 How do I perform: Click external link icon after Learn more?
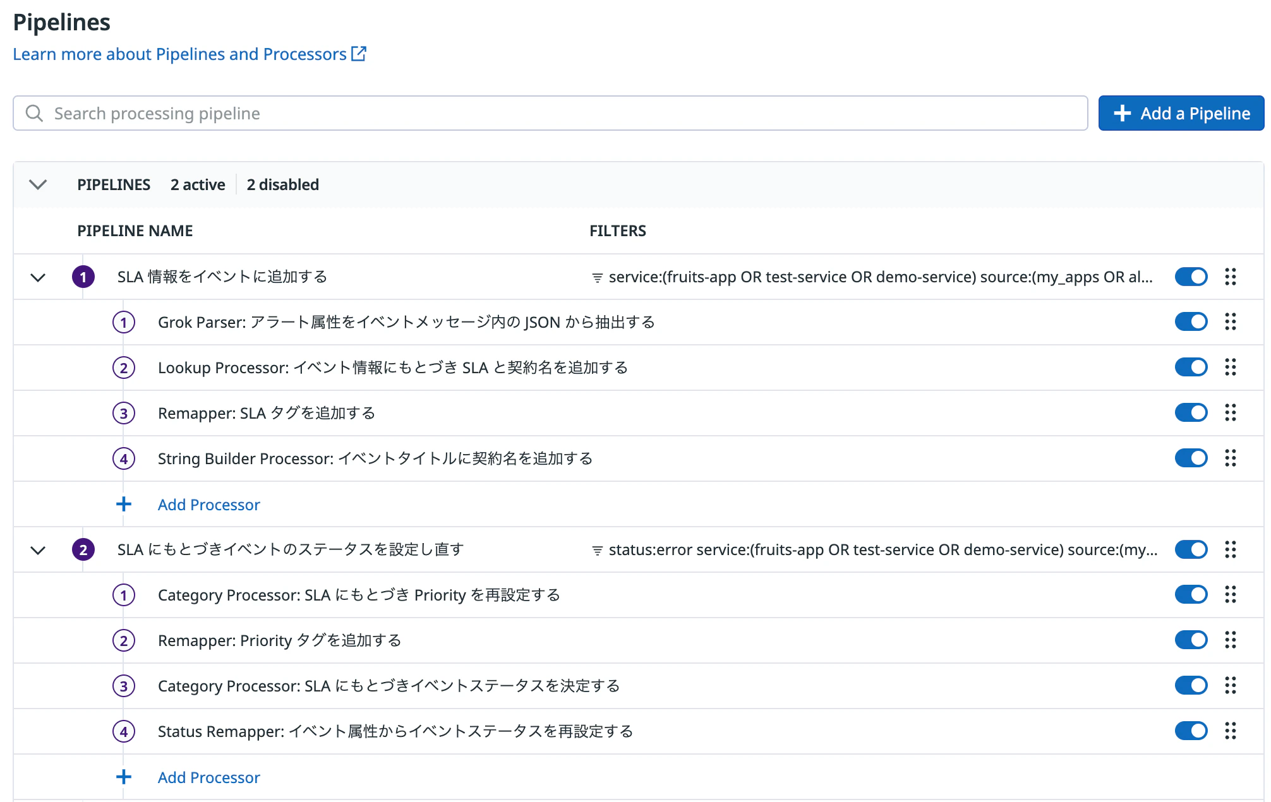click(x=359, y=54)
